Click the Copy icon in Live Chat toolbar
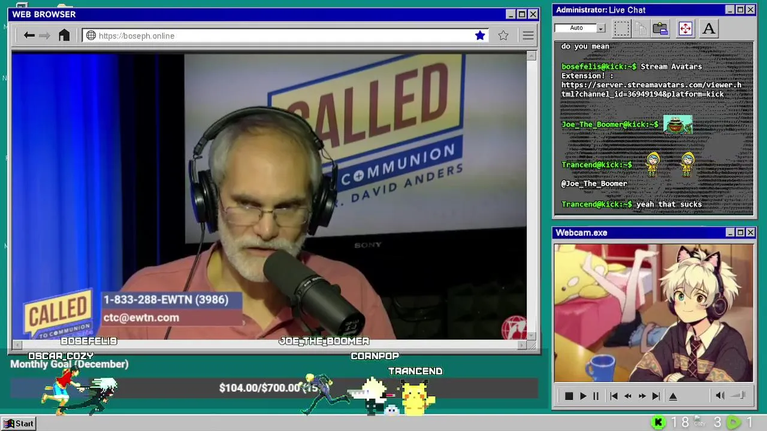The width and height of the screenshot is (767, 431). coord(641,28)
